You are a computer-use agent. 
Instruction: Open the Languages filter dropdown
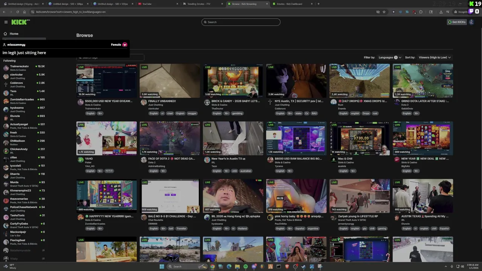390,58
